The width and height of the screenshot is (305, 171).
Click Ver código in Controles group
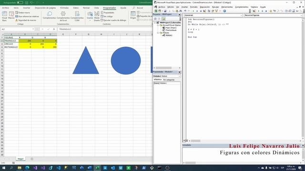(107, 17)
